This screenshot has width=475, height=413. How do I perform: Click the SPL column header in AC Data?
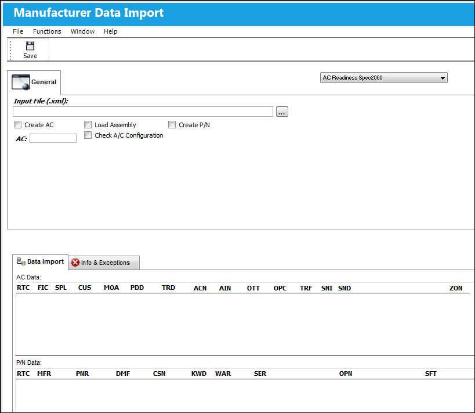[61, 288]
